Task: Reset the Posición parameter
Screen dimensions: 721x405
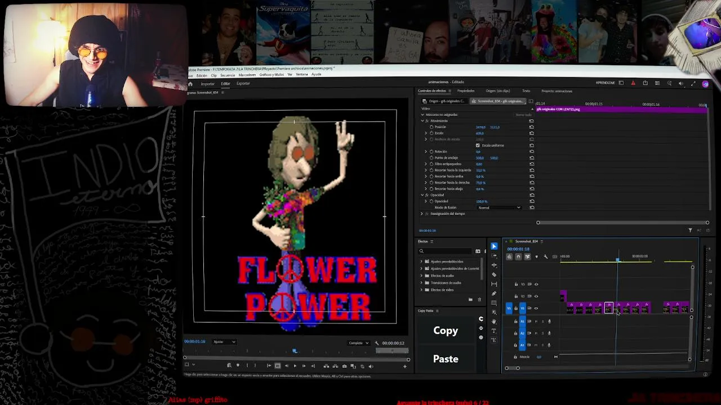Action: [x=531, y=127]
